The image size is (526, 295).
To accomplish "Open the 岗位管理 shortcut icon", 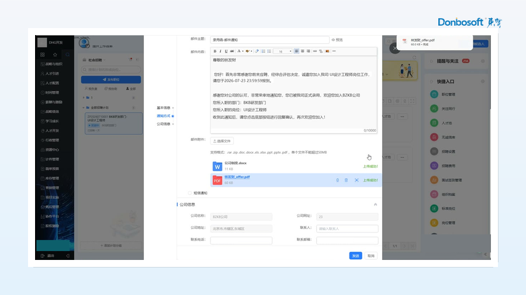I will pos(434,223).
